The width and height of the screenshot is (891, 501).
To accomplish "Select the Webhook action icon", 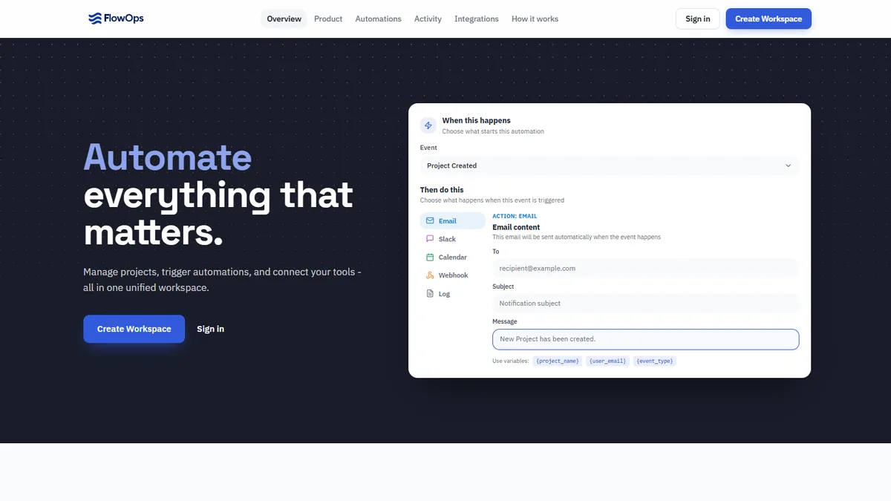I will pyautogui.click(x=430, y=275).
